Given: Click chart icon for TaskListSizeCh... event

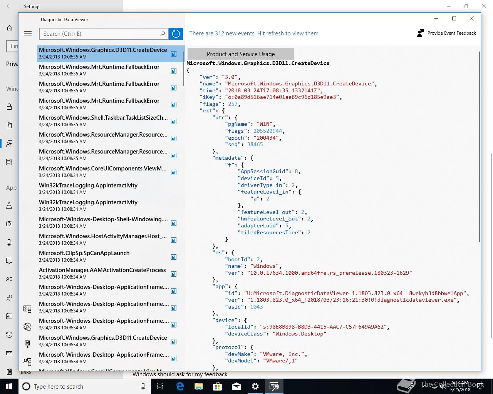Looking at the screenshot, I should pos(174,122).
